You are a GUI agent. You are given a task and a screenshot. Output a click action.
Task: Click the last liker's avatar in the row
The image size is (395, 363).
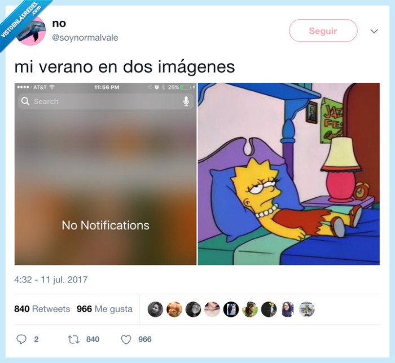point(306,309)
